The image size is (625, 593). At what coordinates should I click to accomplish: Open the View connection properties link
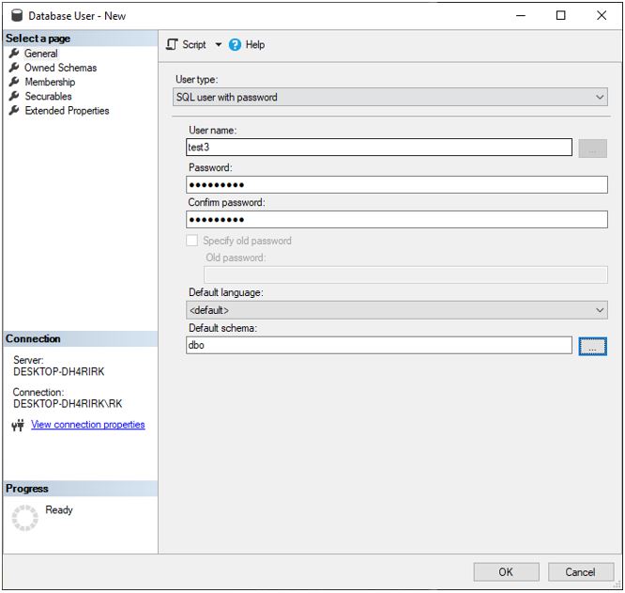(x=88, y=425)
